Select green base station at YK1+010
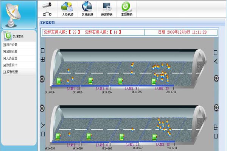Image resolution: width=227 pixels, height=151 pixels. tap(58, 136)
